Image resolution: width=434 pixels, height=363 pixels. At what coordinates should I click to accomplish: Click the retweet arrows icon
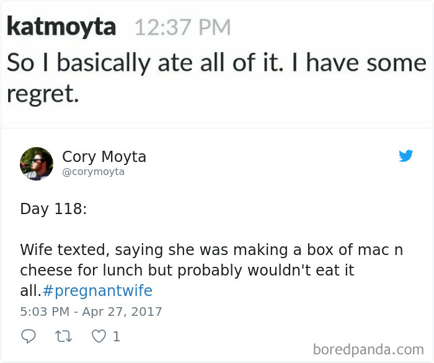click(65, 336)
